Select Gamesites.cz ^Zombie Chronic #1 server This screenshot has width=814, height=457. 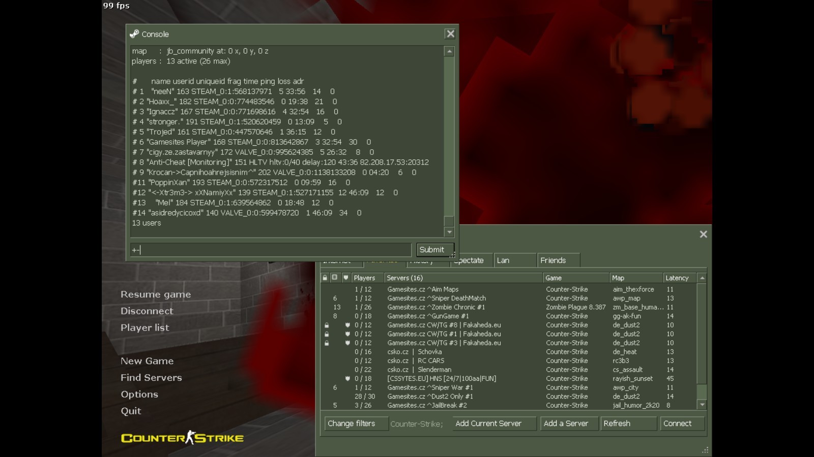click(x=509, y=307)
